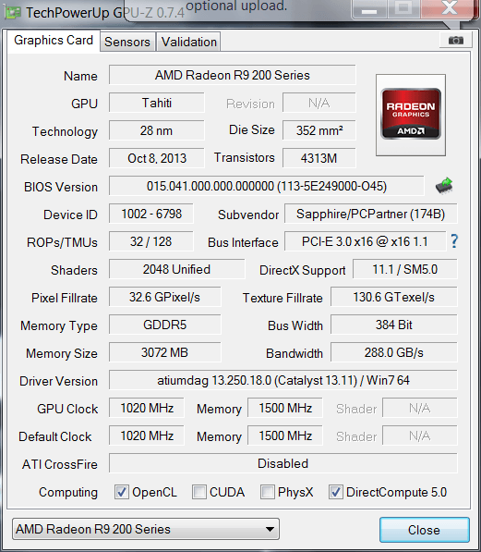Viewport: 481px width, 552px height.
Task: Click the Radeon Graphics logo
Action: coord(411,115)
